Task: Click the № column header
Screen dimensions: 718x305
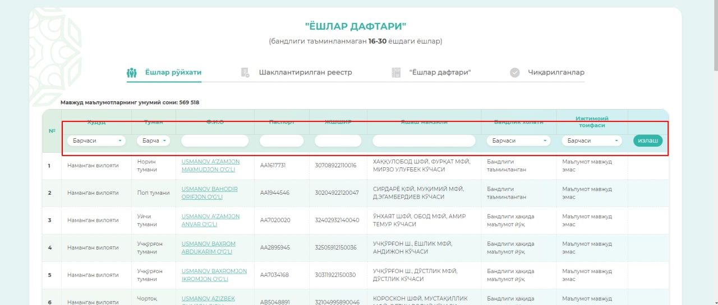Action: [x=52, y=131]
